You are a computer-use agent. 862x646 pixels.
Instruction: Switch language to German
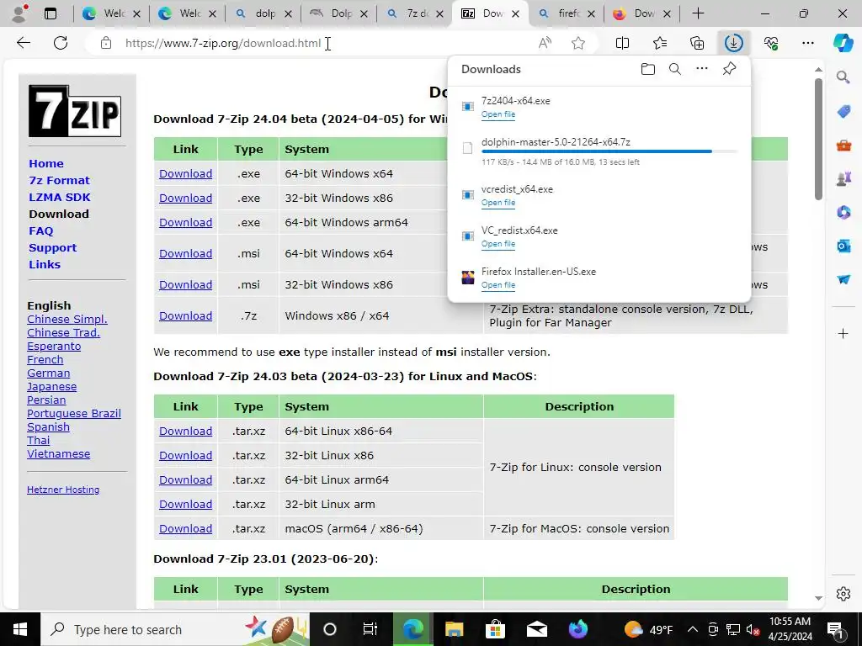click(48, 373)
